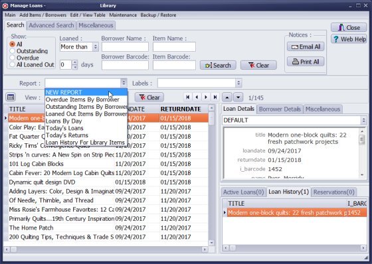Open the Main menu

tap(10, 15)
